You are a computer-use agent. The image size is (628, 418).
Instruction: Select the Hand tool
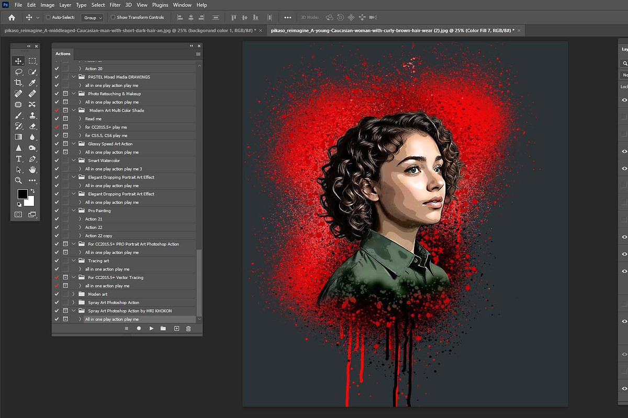point(32,170)
